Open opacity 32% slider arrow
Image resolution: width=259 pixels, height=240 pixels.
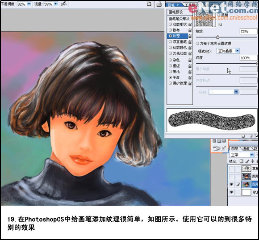[x=29, y=4]
